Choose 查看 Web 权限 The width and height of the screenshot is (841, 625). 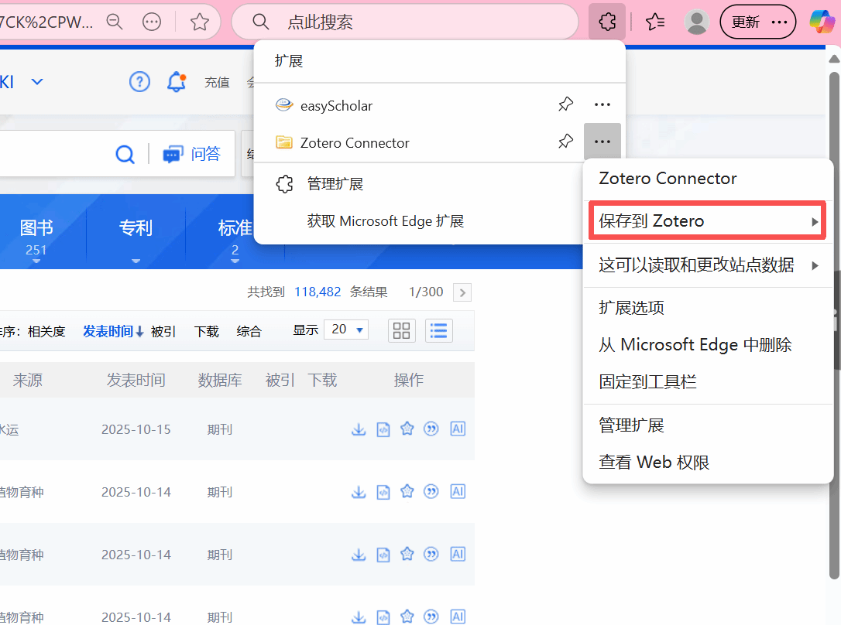coord(654,463)
